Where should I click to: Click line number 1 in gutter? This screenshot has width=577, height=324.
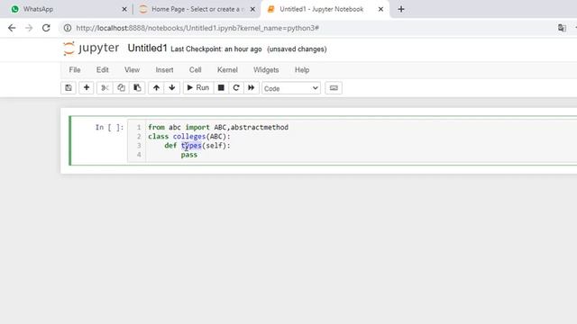(139, 128)
